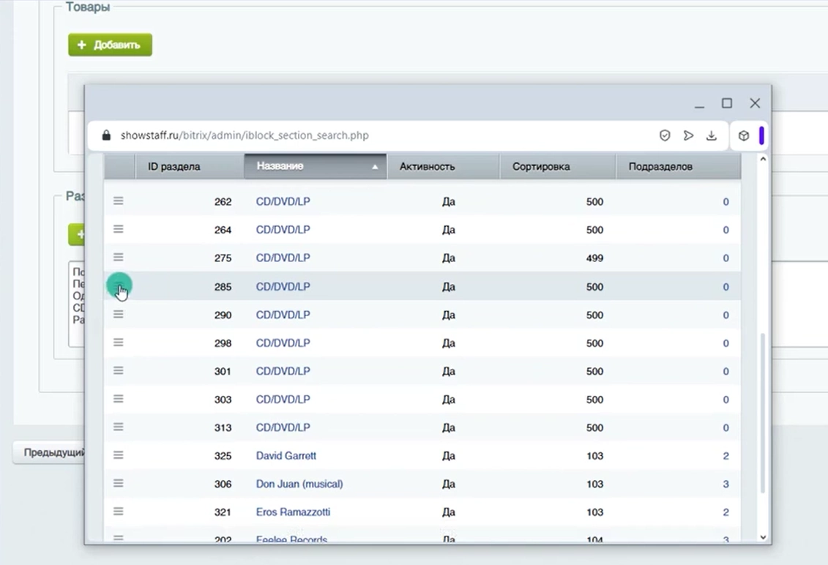Open the extensions cube icon

pyautogui.click(x=744, y=135)
